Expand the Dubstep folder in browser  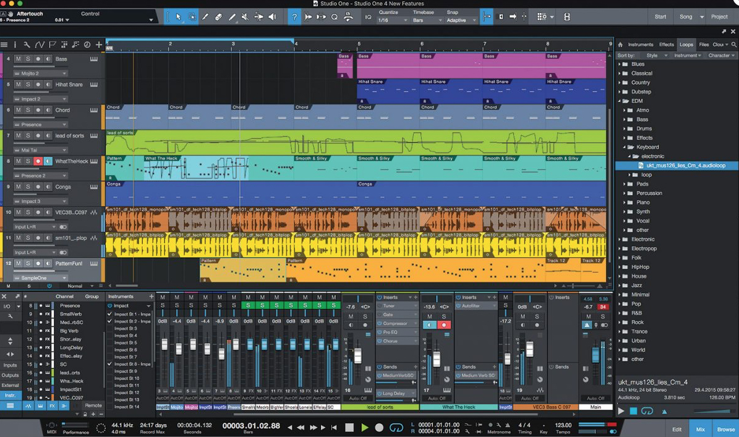(620, 91)
